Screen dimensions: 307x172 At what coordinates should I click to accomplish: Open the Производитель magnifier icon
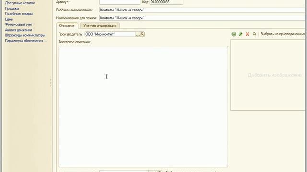[142, 34]
